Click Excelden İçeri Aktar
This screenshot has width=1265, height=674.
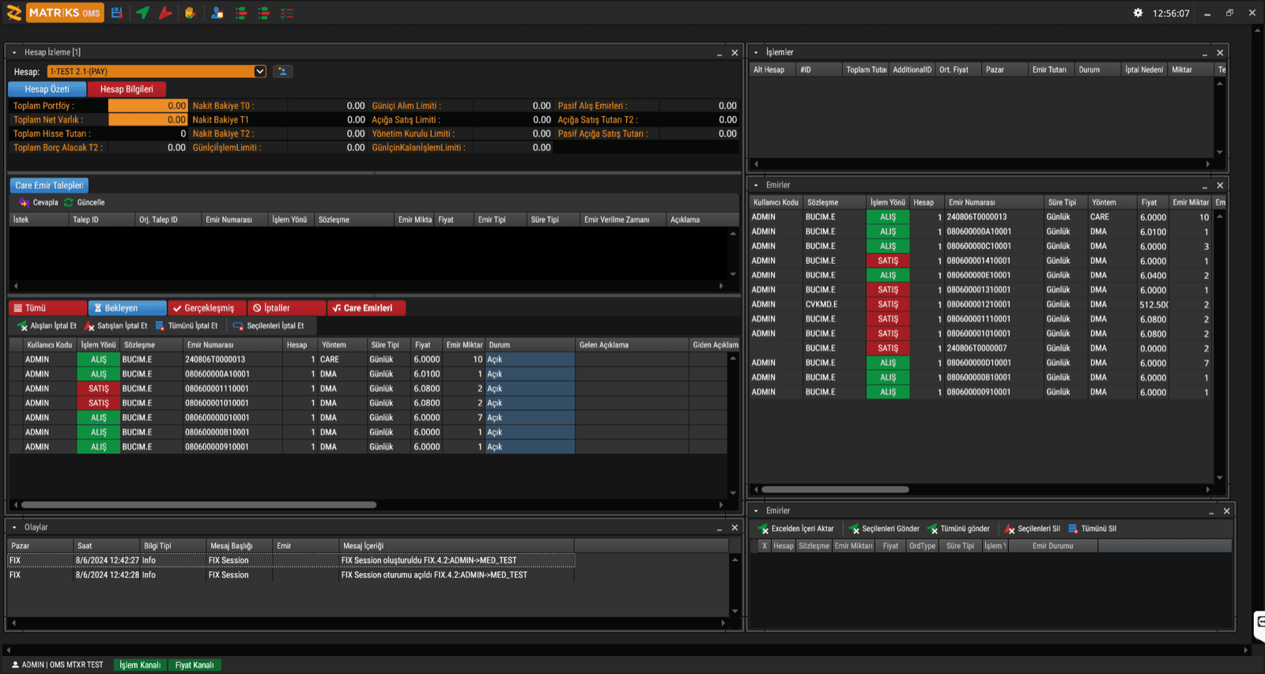(796, 529)
